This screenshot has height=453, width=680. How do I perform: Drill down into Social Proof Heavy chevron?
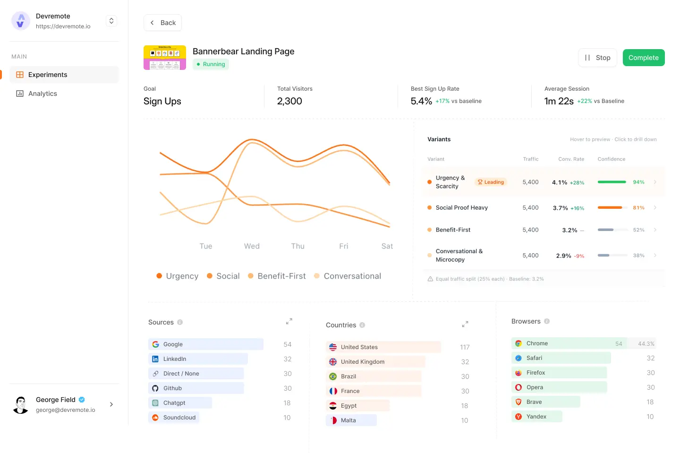click(655, 207)
